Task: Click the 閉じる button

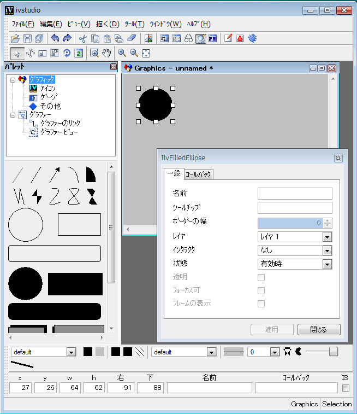Action: [x=319, y=330]
